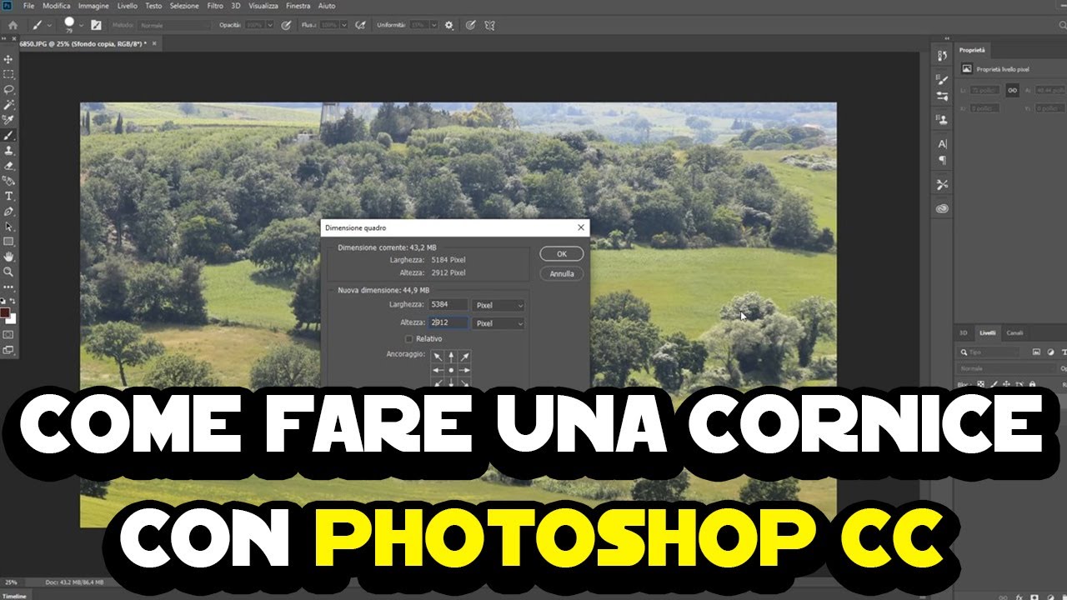Select the Magic Wand tool
The height and width of the screenshot is (600, 1067).
point(9,105)
